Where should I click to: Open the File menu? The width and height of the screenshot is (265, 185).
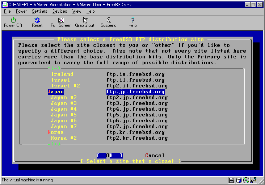(7, 11)
